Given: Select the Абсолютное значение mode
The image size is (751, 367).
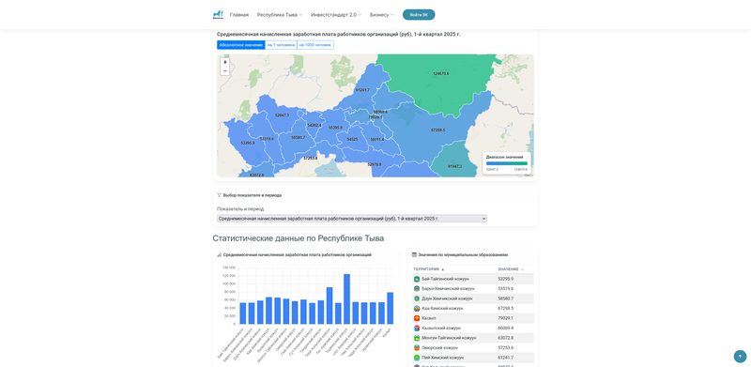Looking at the screenshot, I should 240,45.
